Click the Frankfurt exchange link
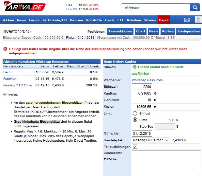The height and width of the screenshot is (176, 202). coord(10,79)
